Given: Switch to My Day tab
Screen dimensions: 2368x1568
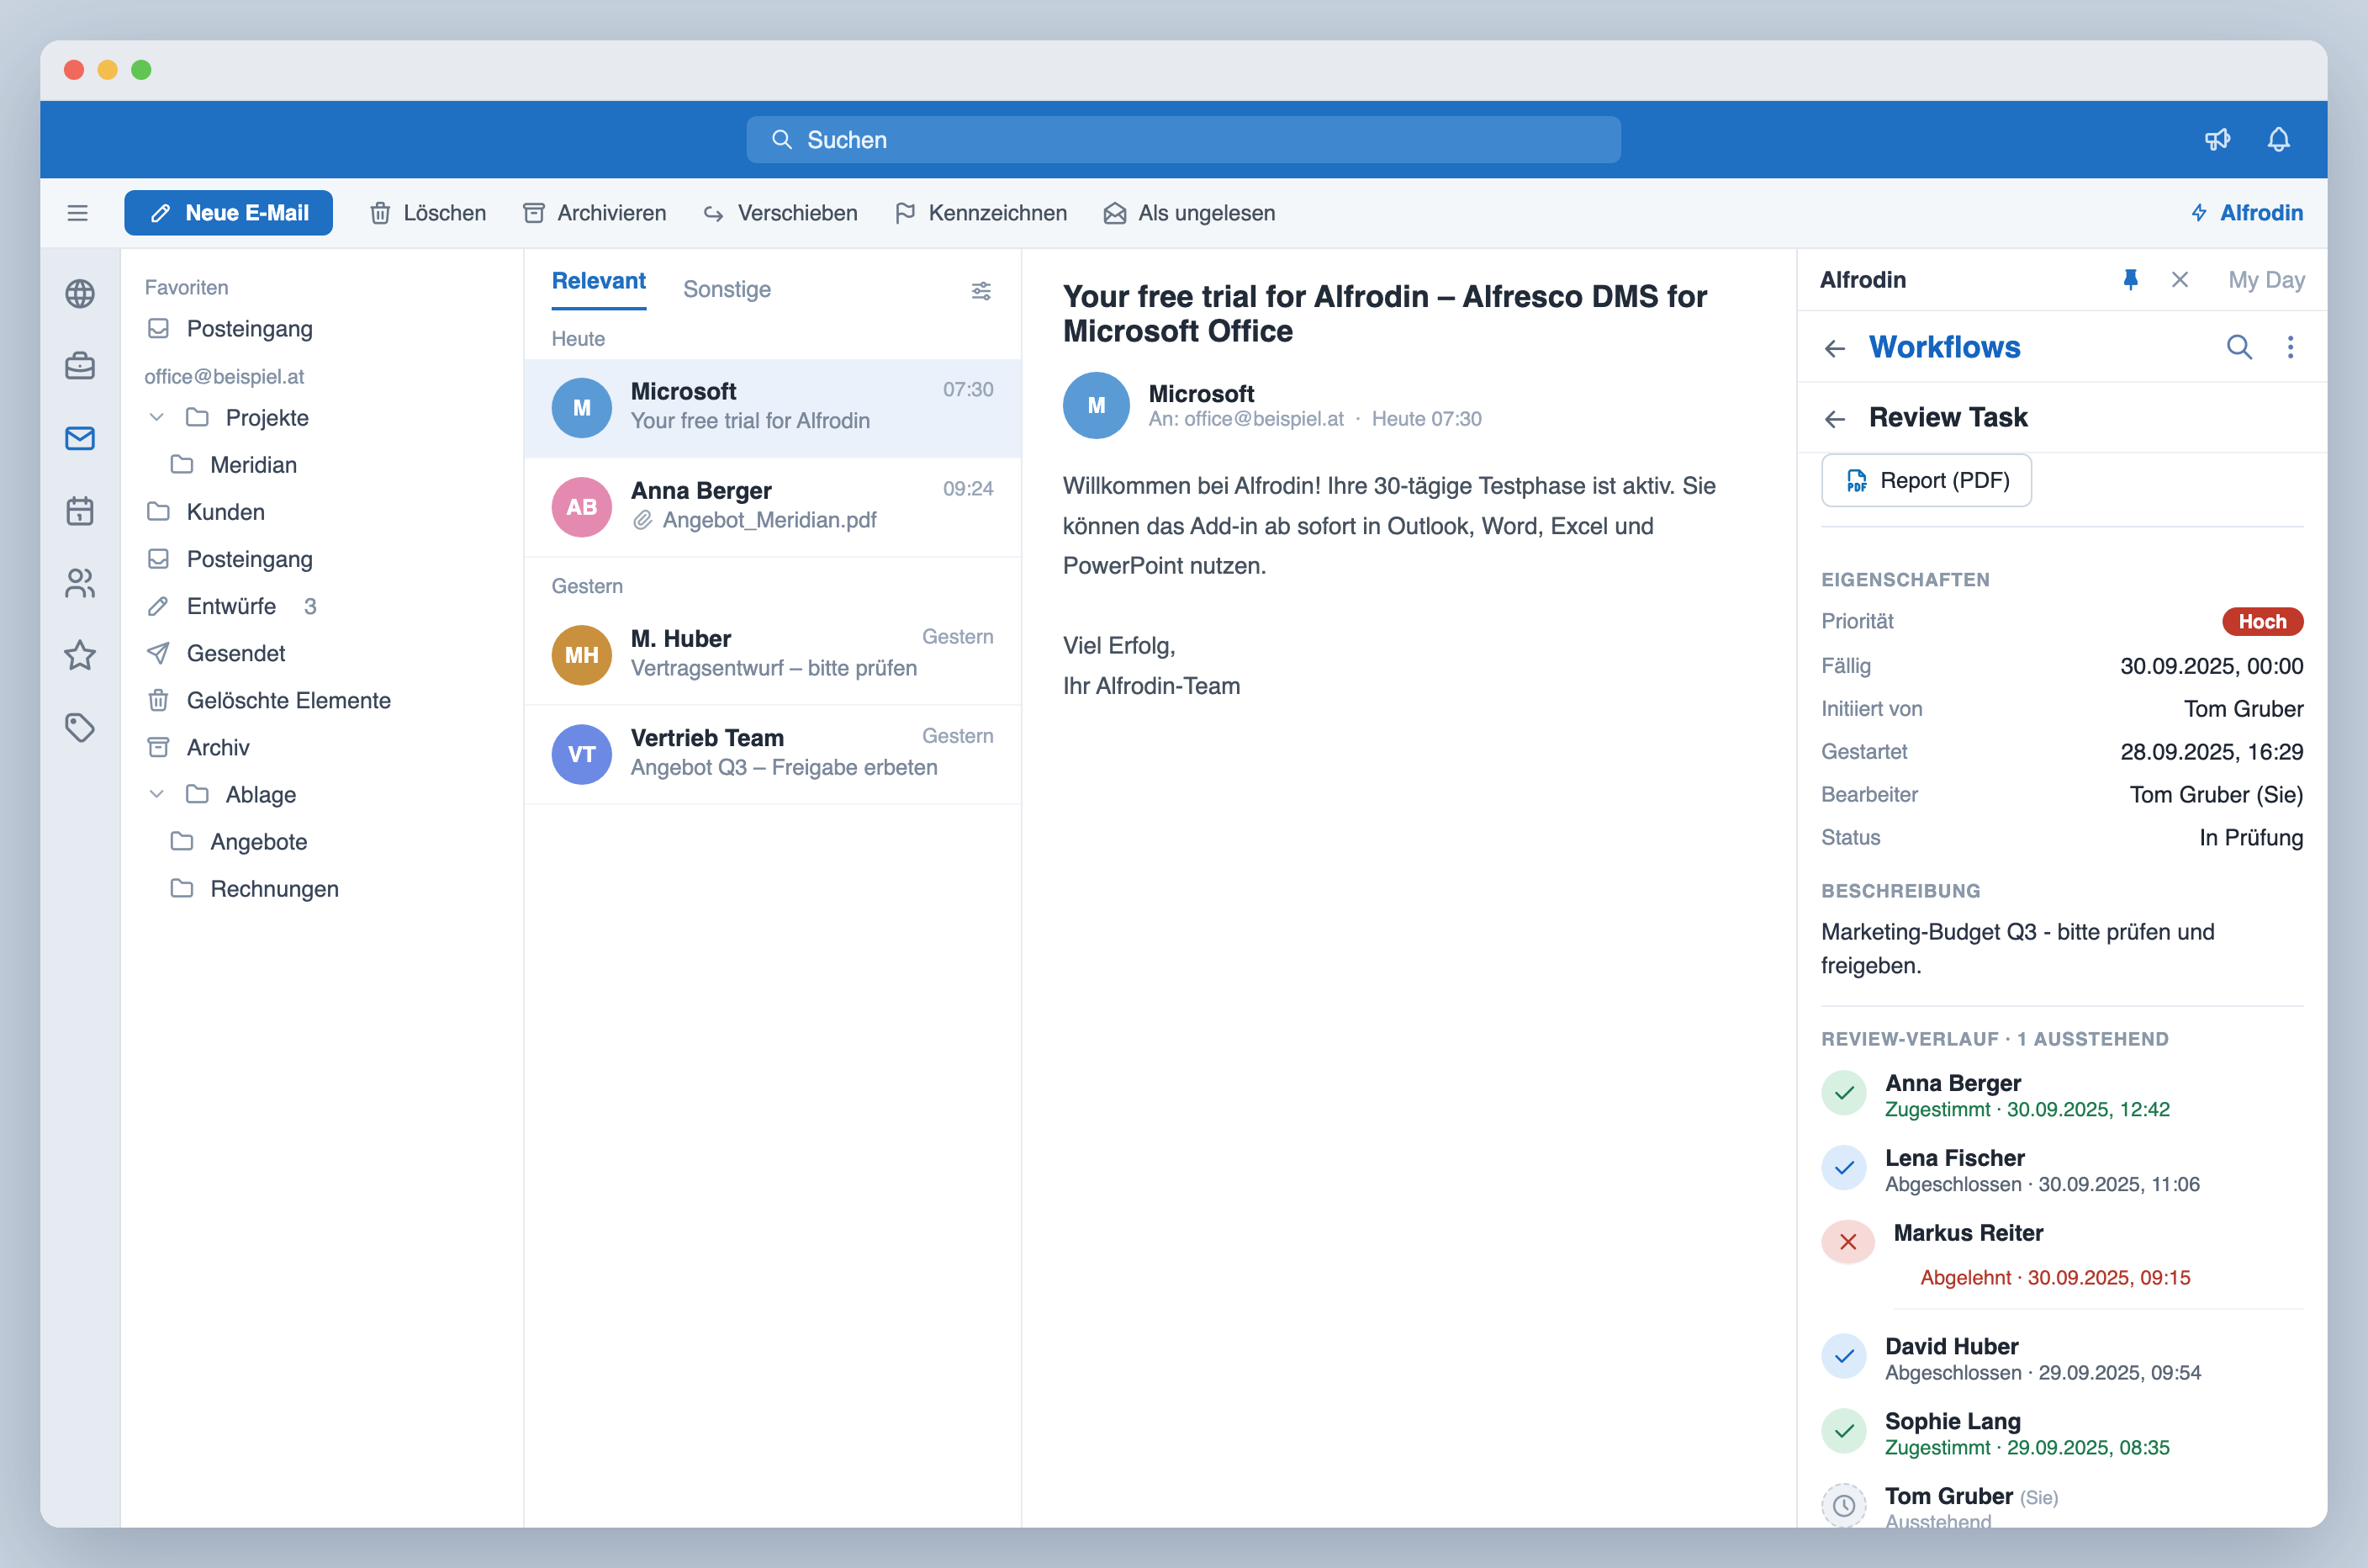Looking at the screenshot, I should [x=2266, y=280].
